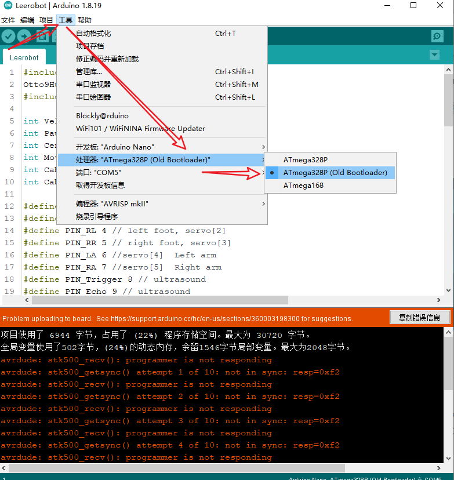The image size is (454, 480).
Task: Click the Upload arrow toolbar icon
Action: pos(25,37)
